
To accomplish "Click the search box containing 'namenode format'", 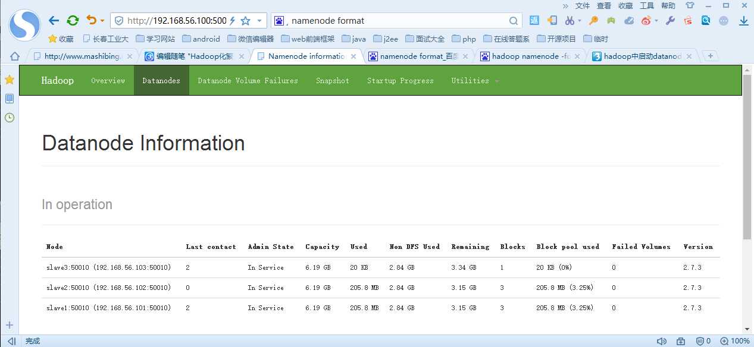I will coord(398,20).
